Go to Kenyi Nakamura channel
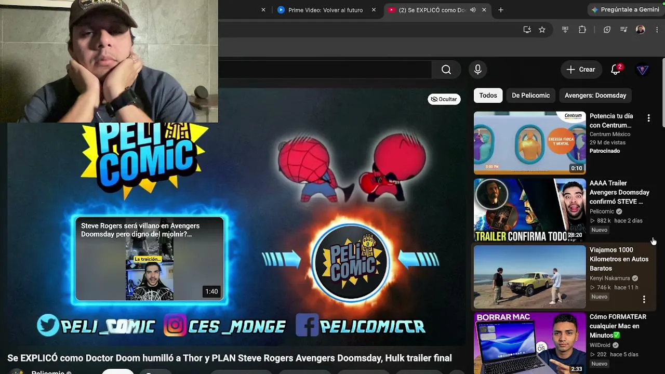Image resolution: width=665 pixels, height=374 pixels. [x=610, y=278]
